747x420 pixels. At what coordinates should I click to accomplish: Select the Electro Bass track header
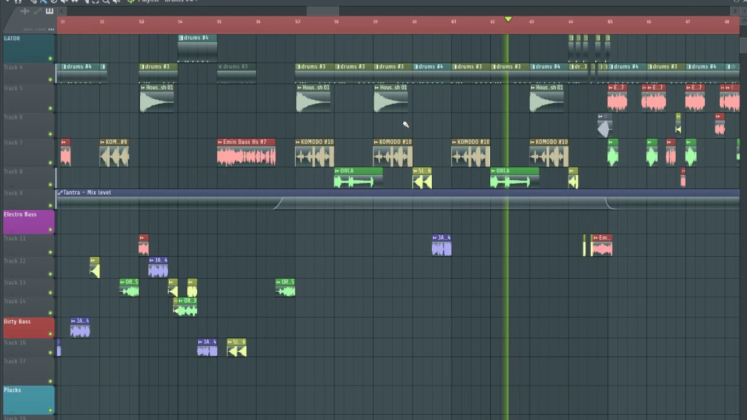28,222
